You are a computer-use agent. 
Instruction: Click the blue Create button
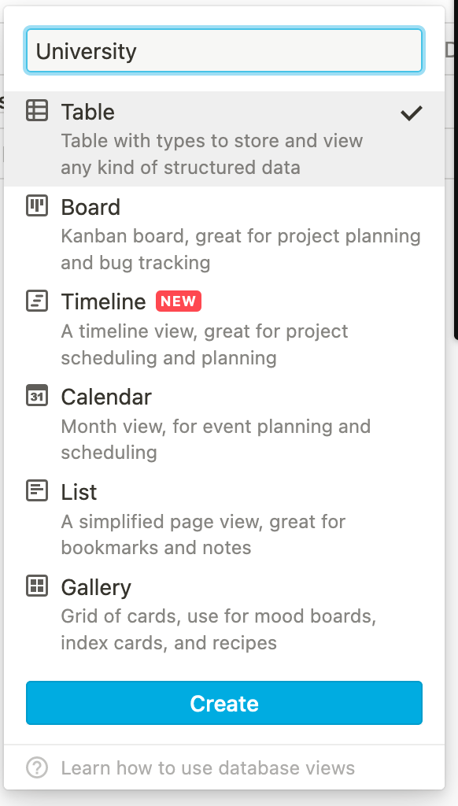(x=224, y=703)
